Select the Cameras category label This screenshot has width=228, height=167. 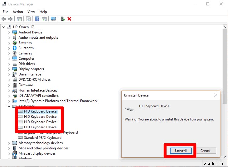pos(25,53)
